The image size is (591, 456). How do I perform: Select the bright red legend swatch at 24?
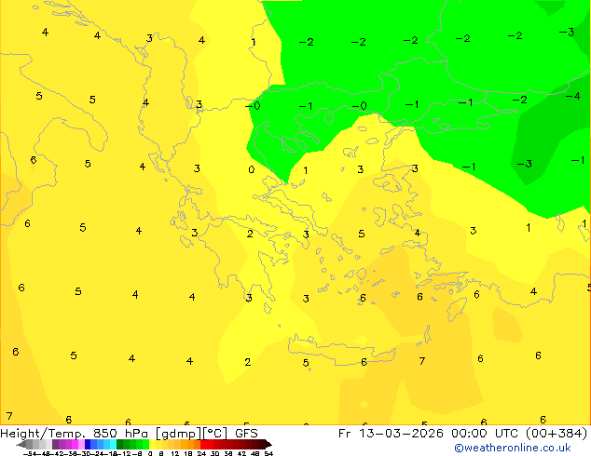(203, 444)
